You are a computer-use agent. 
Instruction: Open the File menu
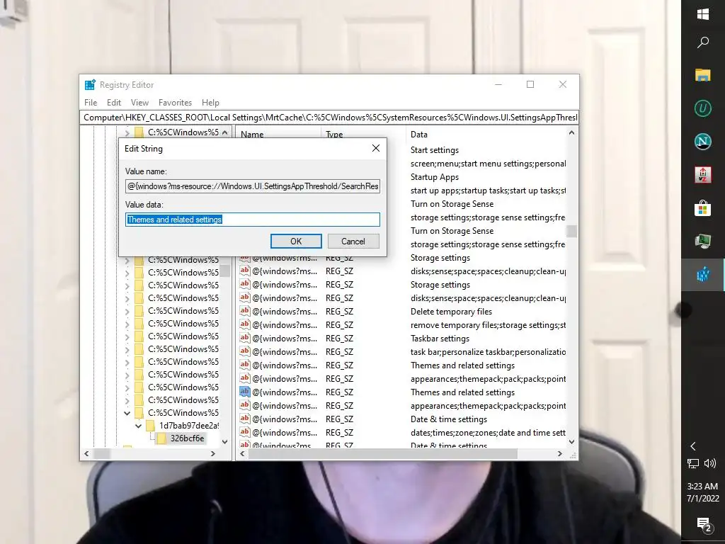pyautogui.click(x=91, y=102)
